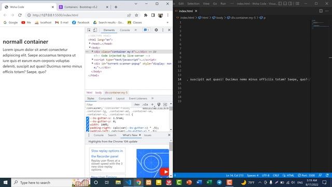This screenshot has width=332, height=187.
Task: Toggle computed styles sidebar icon
Action: [165, 104]
